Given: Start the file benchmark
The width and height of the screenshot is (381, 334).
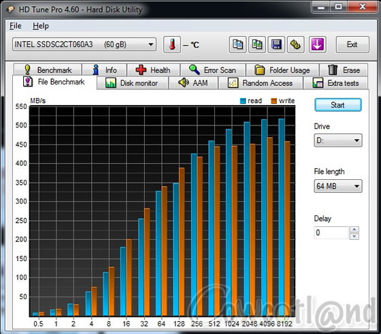Looking at the screenshot, I should [338, 105].
